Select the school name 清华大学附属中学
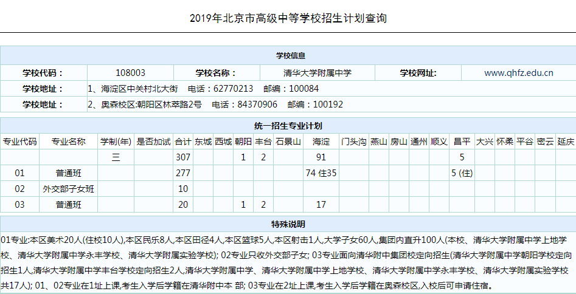 317,73
